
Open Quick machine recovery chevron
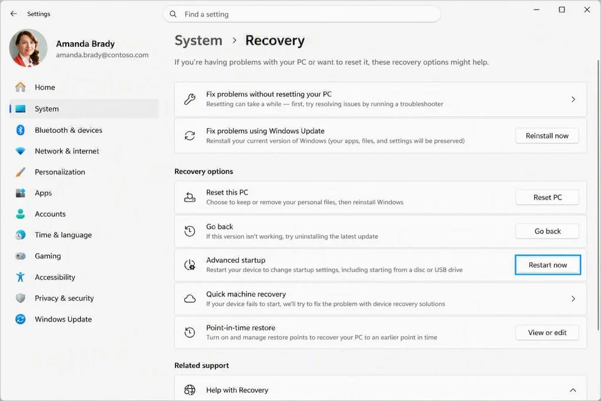click(x=573, y=299)
